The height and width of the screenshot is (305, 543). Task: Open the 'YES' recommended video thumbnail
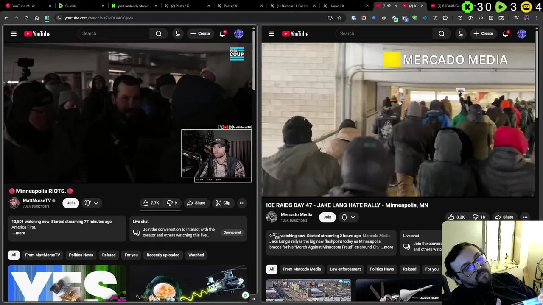coord(67,283)
